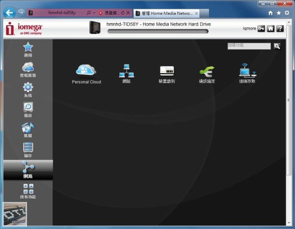Click the search magnifier in the address bar
Screen dimensions: 295x229
click(88, 13)
